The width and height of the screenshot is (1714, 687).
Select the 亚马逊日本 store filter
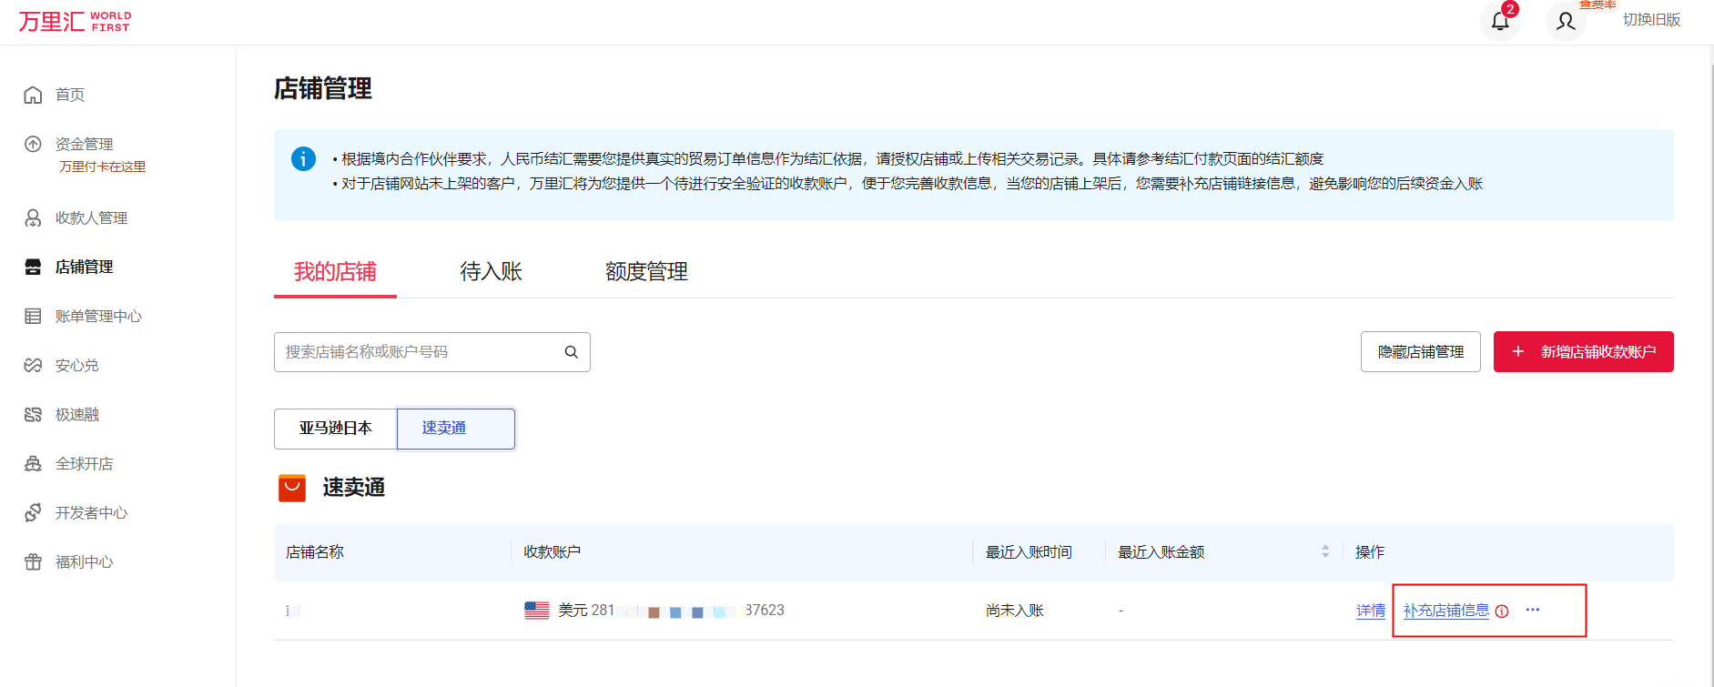pyautogui.click(x=335, y=429)
